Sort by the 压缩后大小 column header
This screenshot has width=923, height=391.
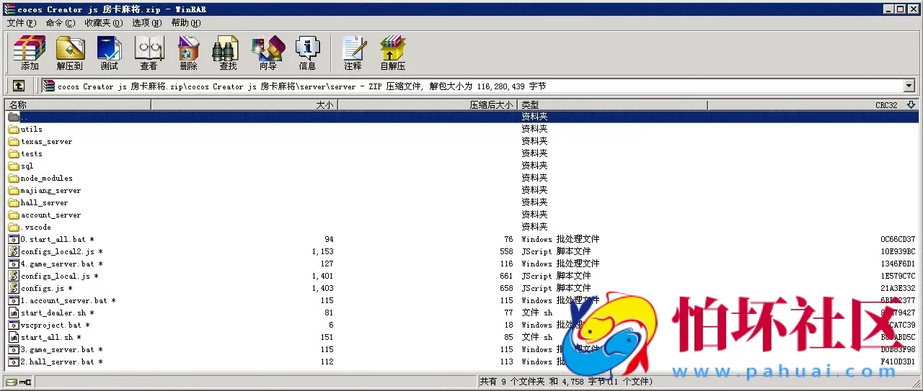tap(428, 105)
